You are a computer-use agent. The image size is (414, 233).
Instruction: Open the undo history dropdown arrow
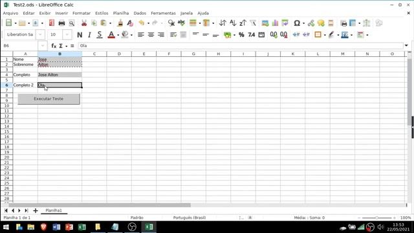[x=148, y=23]
